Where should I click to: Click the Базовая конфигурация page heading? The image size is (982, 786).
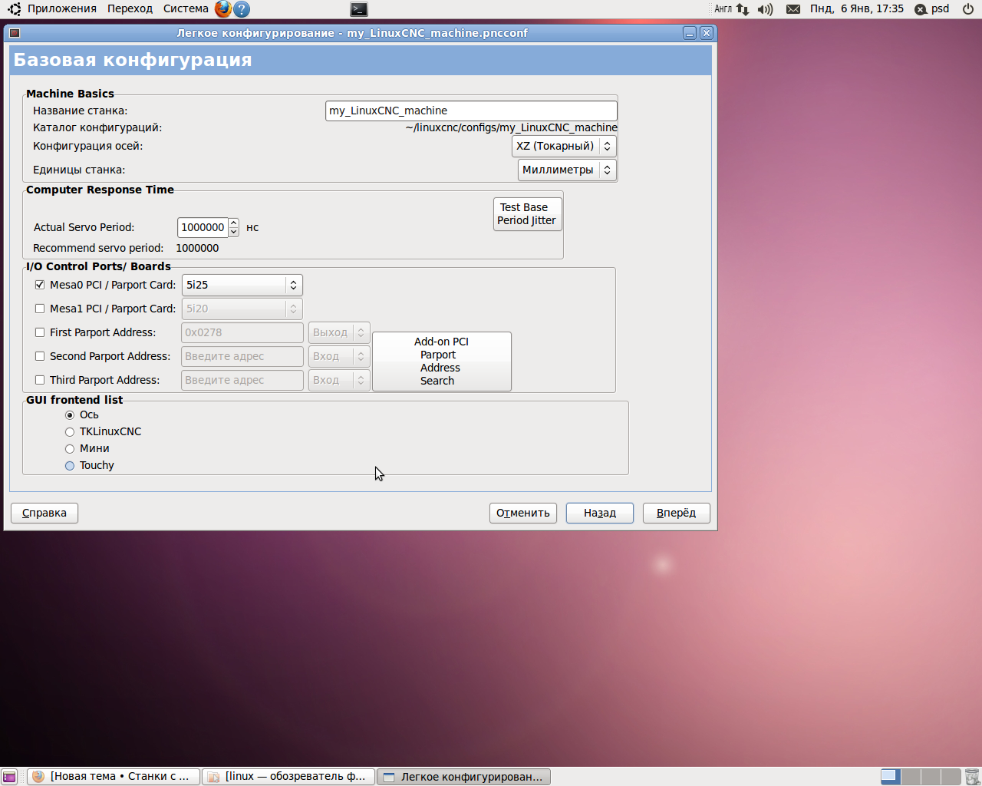coord(133,60)
